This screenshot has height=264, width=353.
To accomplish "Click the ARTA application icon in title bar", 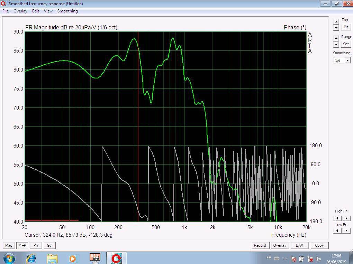I will [4, 3].
